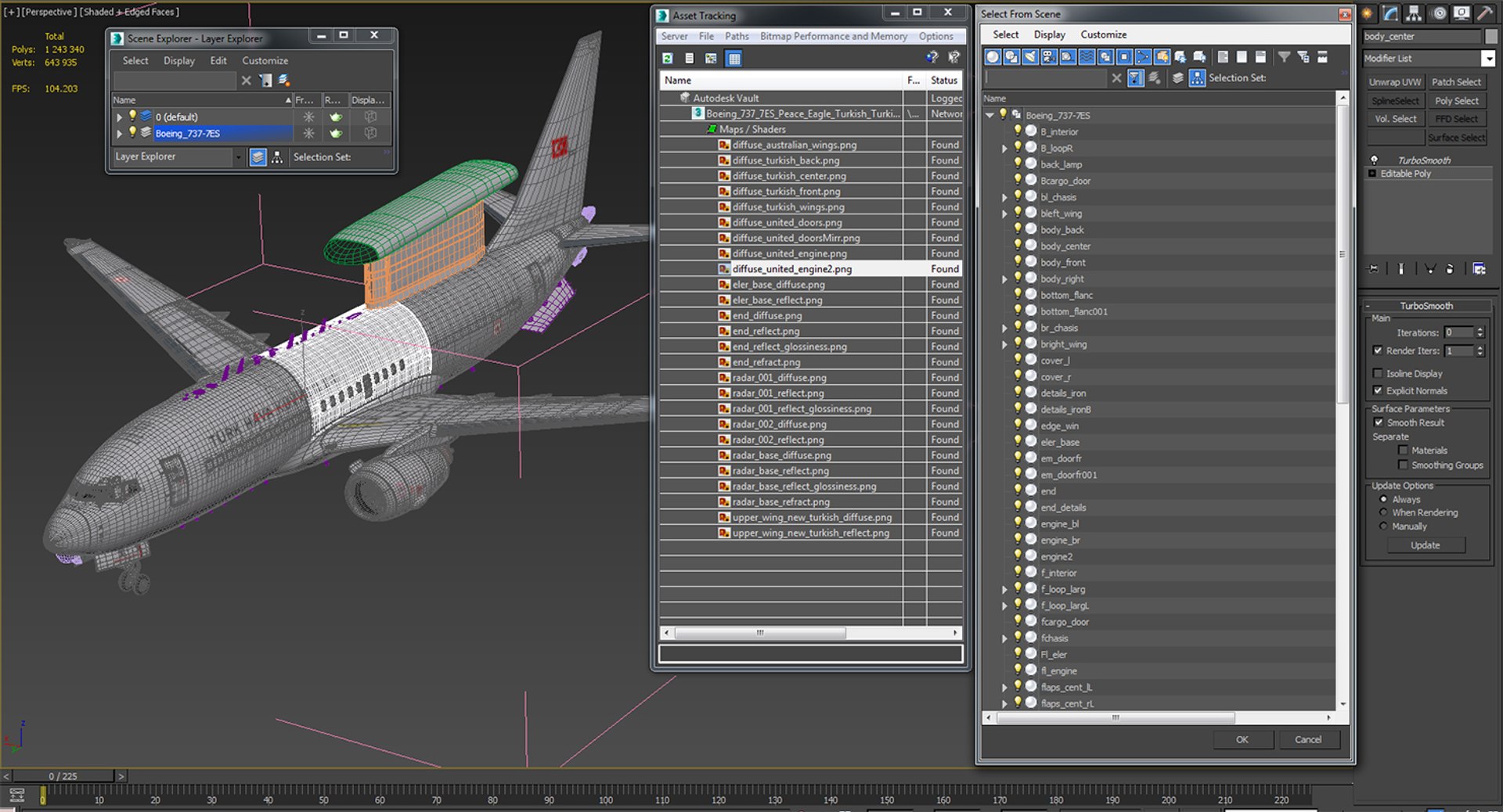The width and height of the screenshot is (1503, 812).
Task: Click the body_center object color swatch
Action: point(1491,36)
